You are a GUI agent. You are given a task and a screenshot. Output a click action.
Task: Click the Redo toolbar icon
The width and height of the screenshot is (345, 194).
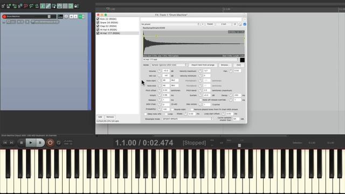(x=31, y=6)
